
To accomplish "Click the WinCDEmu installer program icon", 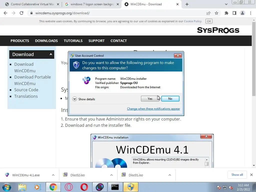I will [x=86, y=80].
